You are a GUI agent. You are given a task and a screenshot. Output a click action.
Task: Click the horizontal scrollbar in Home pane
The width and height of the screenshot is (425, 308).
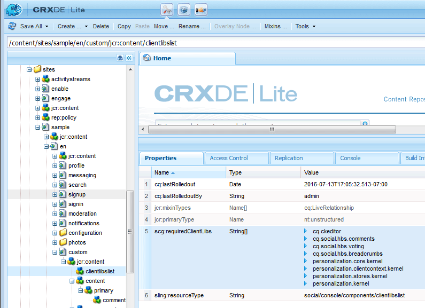pos(272,129)
